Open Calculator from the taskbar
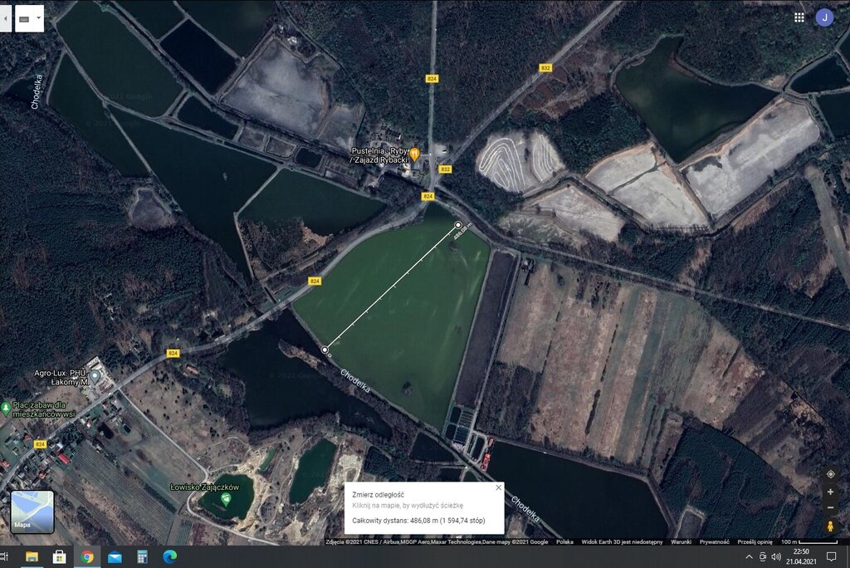This screenshot has height=568, width=850. click(142, 556)
